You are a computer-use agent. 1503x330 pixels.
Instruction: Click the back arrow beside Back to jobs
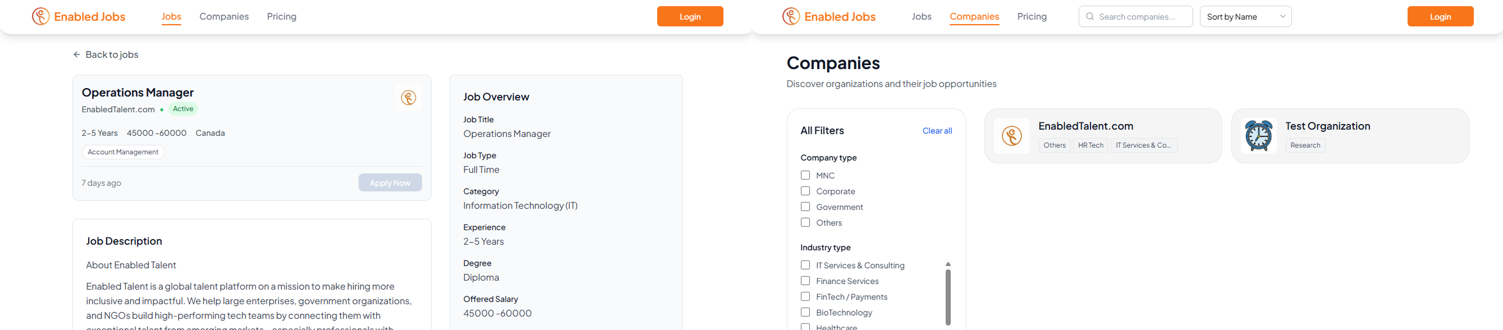point(76,54)
